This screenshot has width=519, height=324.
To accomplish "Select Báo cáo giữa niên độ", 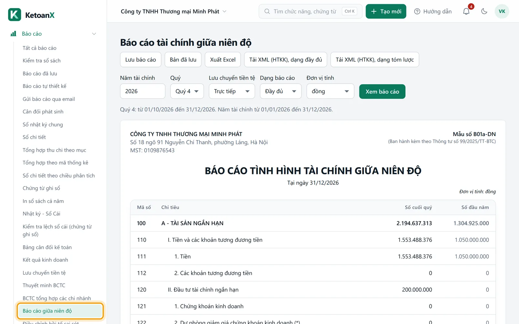I will [x=60, y=311].
